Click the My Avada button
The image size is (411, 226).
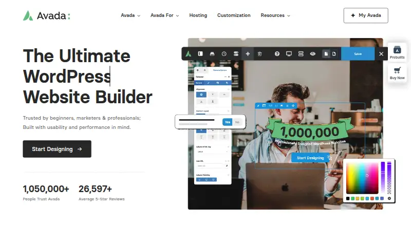point(366,15)
